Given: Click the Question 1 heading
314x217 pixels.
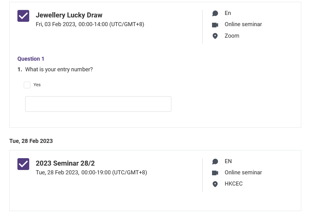Looking at the screenshot, I should (31, 59).
